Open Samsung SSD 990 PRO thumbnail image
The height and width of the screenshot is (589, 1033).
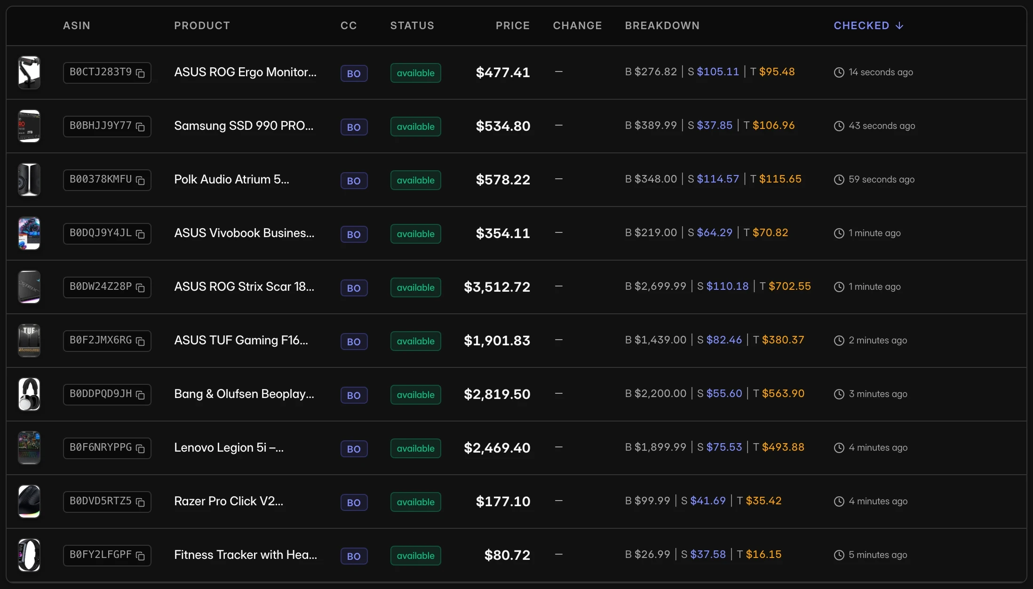(29, 126)
